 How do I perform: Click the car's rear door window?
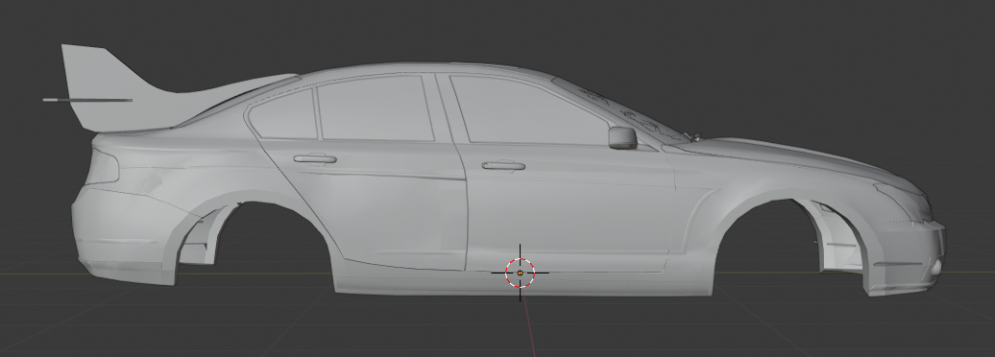tap(375, 107)
